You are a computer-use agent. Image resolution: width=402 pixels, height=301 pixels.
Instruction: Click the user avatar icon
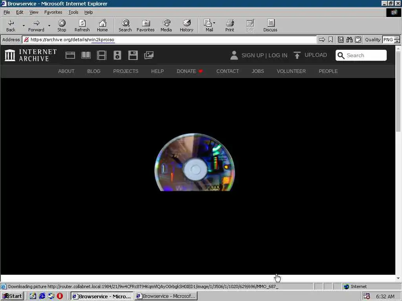[x=234, y=55]
